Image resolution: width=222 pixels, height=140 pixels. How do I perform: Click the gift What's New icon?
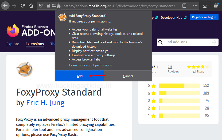tap(216, 6)
